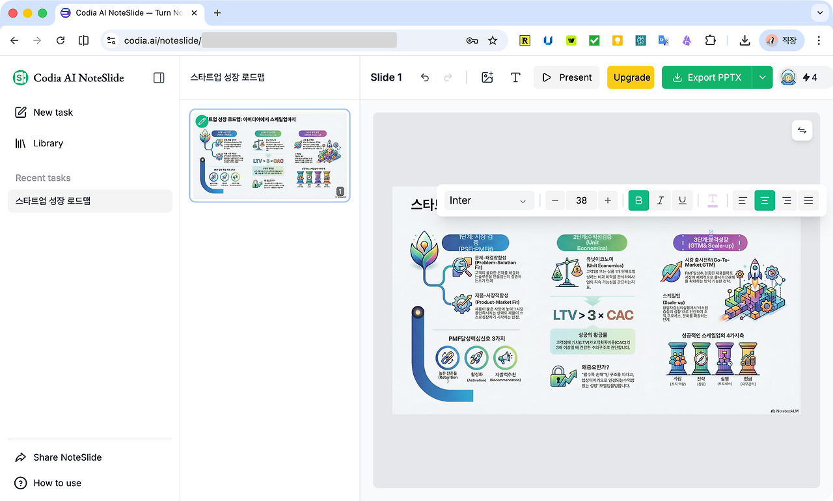
Task: Open the Google Translate extension
Action: click(x=663, y=40)
